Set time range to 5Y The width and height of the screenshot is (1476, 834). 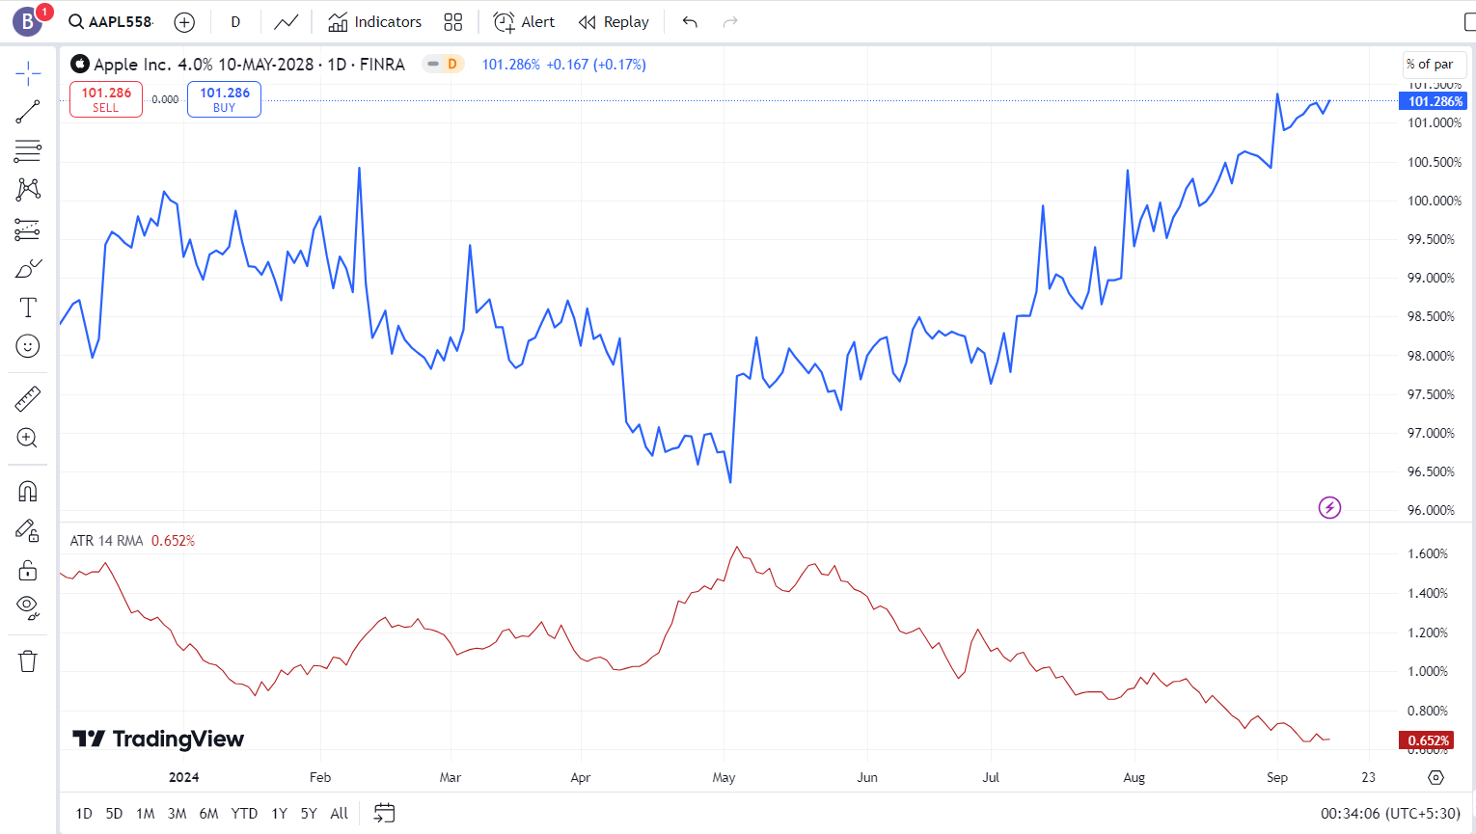coord(309,814)
